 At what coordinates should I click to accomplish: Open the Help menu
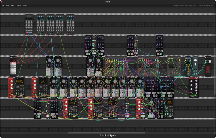click(25, 5)
